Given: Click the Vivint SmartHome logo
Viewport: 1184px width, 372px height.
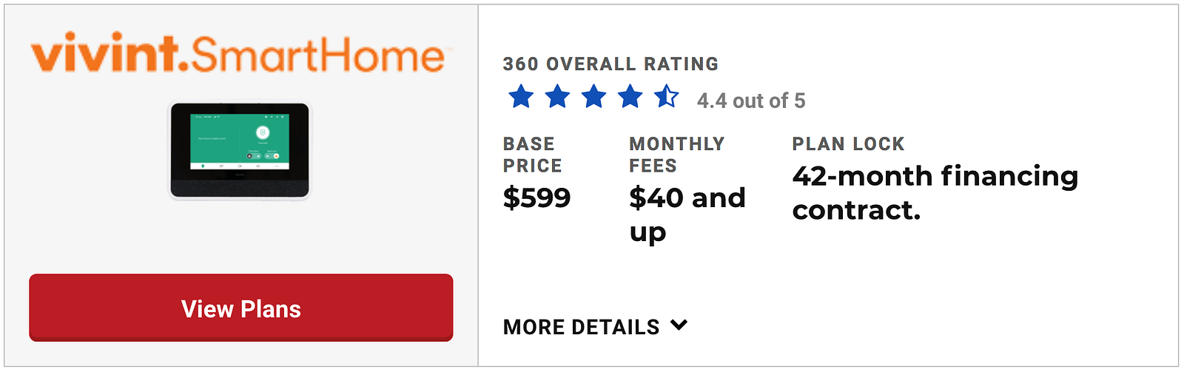Looking at the screenshot, I should coord(238,54).
